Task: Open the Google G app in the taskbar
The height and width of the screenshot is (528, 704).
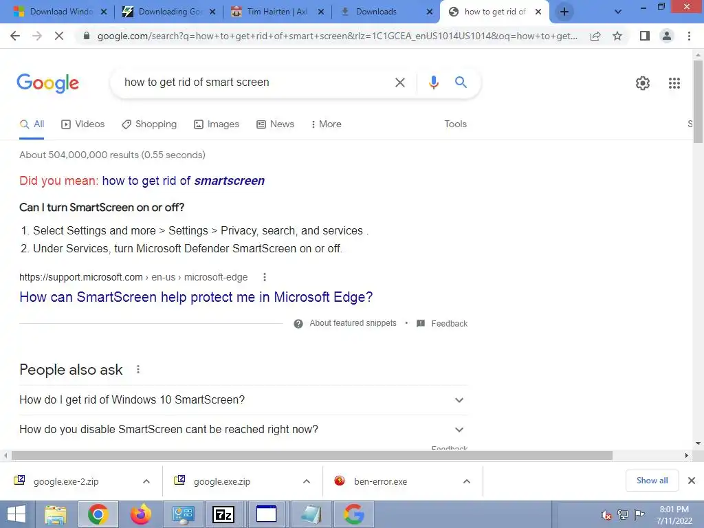Action: point(354,514)
